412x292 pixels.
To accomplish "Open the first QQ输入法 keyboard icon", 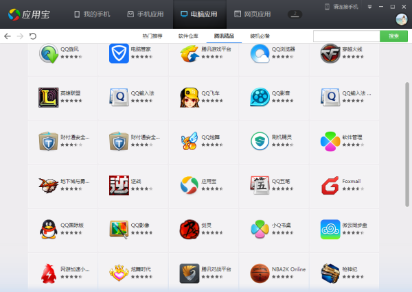I will click(119, 97).
